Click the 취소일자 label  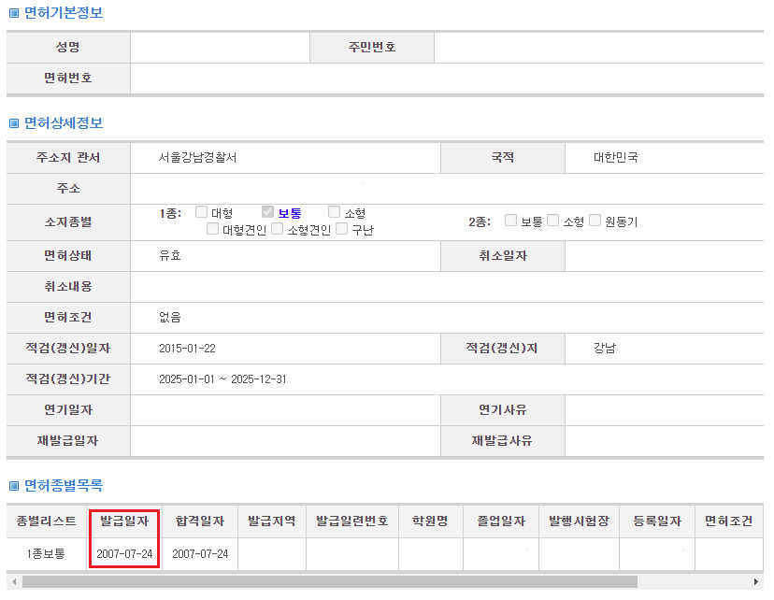(x=503, y=255)
